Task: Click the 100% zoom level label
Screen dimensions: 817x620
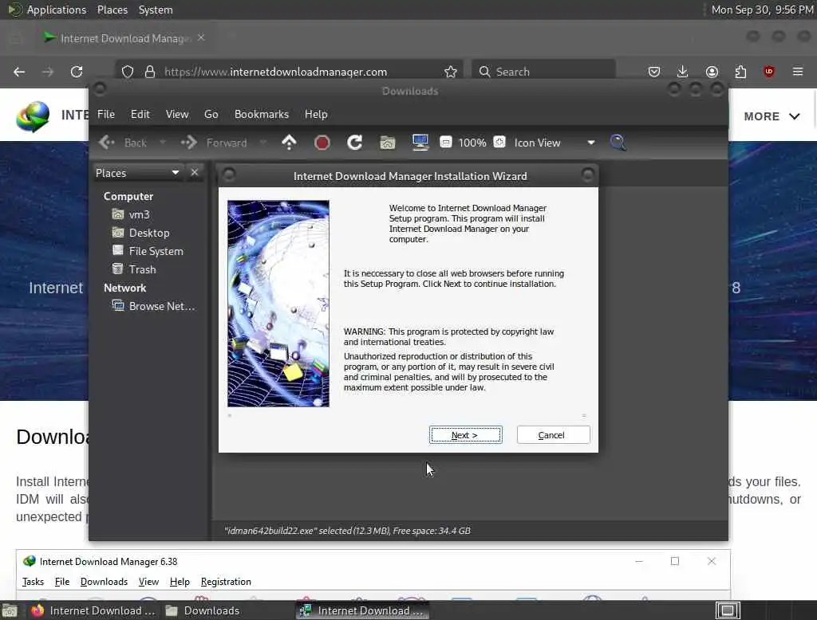Action: pyautogui.click(x=472, y=143)
